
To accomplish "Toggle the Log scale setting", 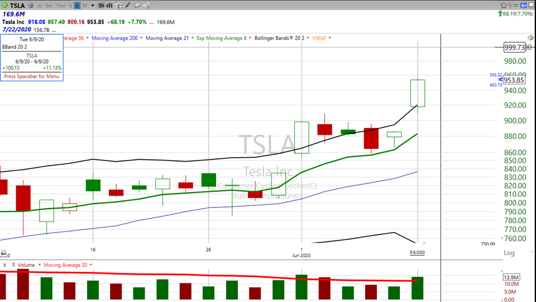I will coord(509,253).
